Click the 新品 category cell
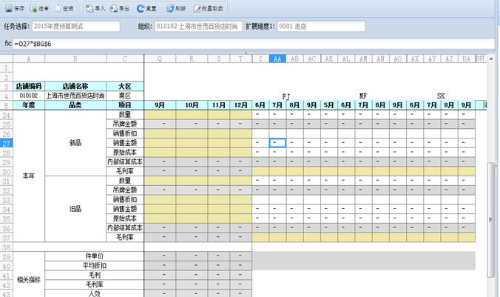 point(75,143)
